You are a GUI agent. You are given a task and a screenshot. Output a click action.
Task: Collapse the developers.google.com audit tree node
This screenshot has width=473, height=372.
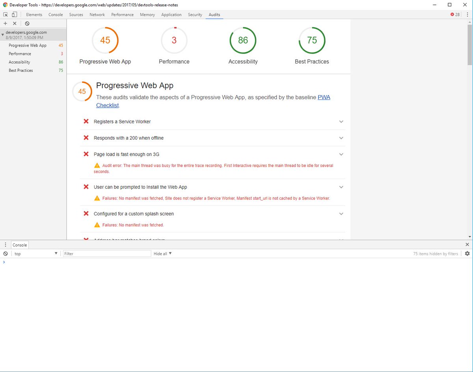[3, 35]
